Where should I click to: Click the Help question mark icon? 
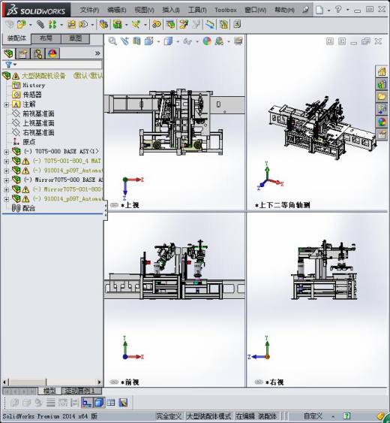click(x=338, y=10)
